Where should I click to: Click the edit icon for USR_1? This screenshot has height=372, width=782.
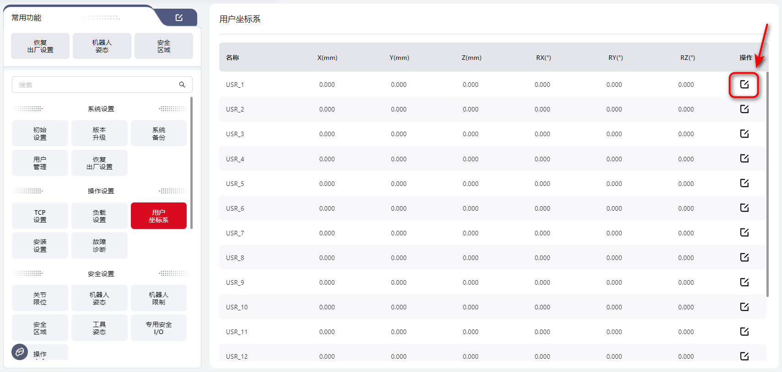[x=744, y=85]
